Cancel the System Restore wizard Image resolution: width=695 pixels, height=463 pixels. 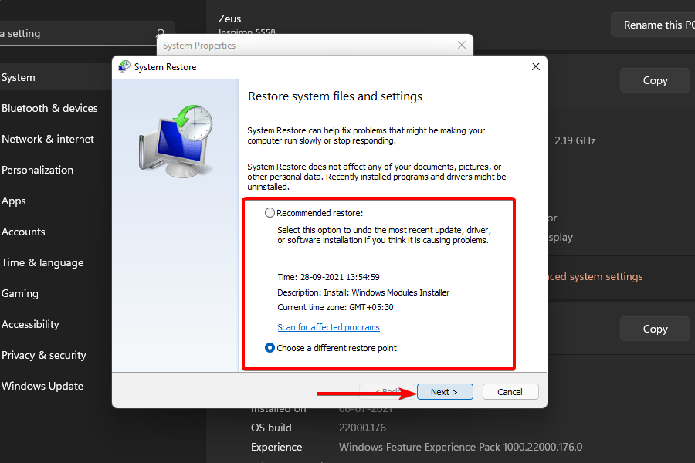point(510,391)
